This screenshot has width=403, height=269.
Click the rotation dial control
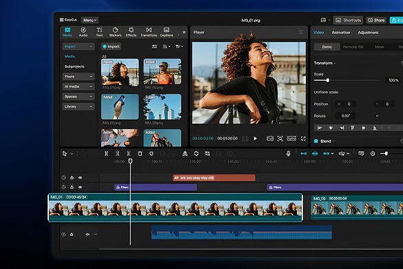(375, 116)
